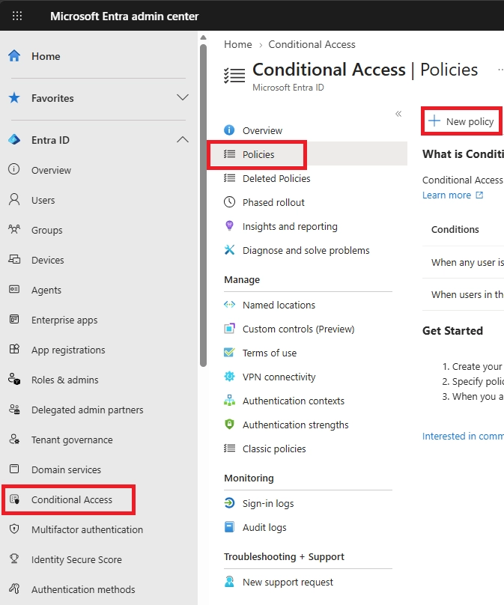
Task: Click Home in the breadcrumb
Action: [237, 44]
